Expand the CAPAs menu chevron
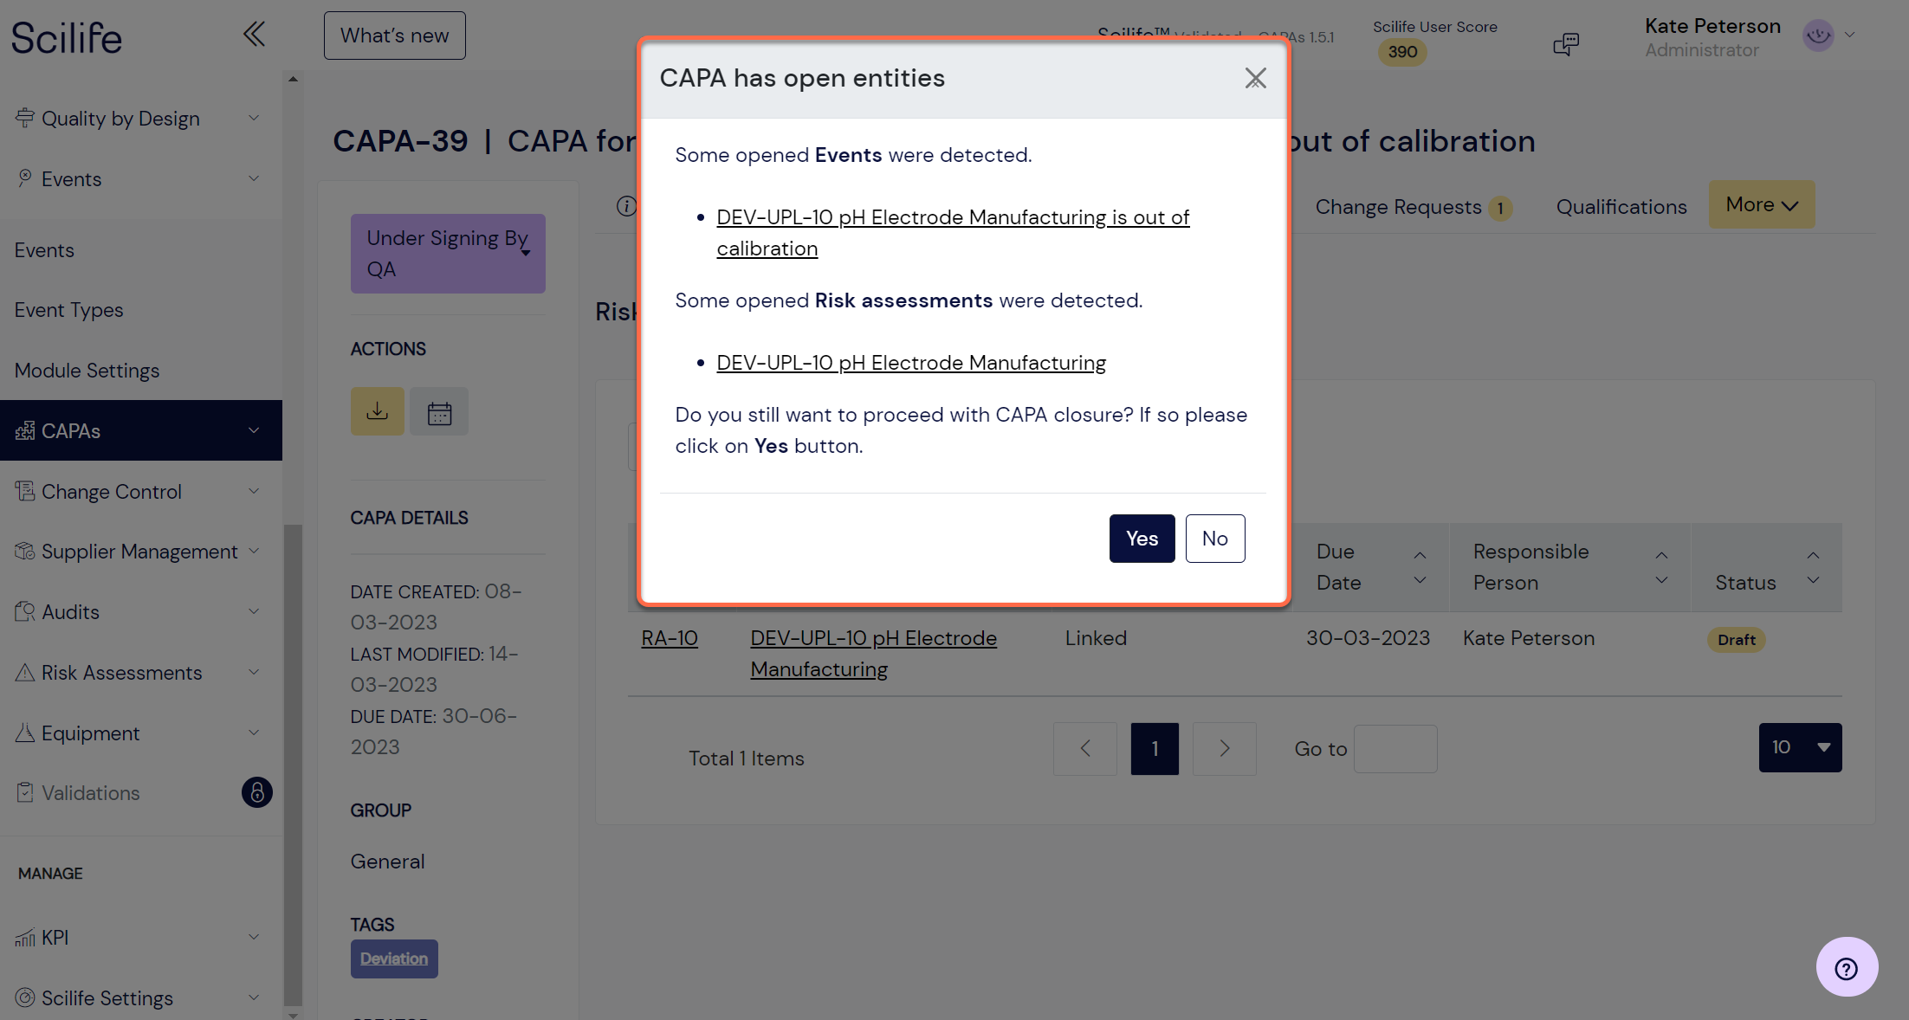The width and height of the screenshot is (1909, 1020). [254, 430]
